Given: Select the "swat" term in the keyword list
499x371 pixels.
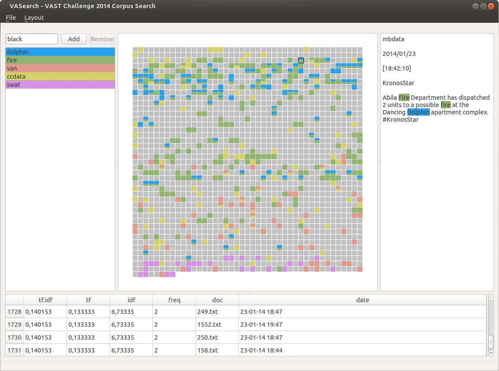Looking at the screenshot, I should pos(60,85).
